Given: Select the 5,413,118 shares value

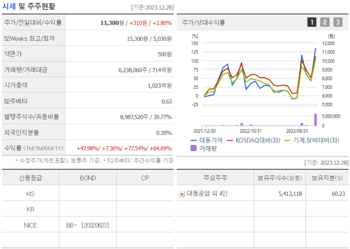Looking at the screenshot, I should click(x=290, y=194).
